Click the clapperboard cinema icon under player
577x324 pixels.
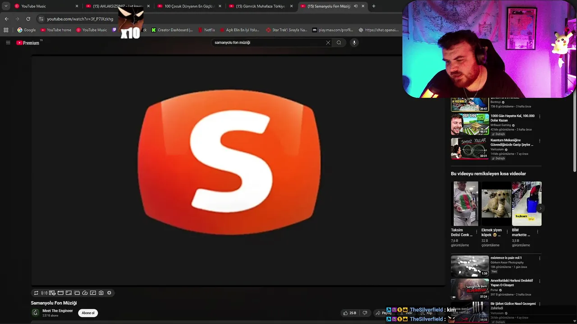60,293
